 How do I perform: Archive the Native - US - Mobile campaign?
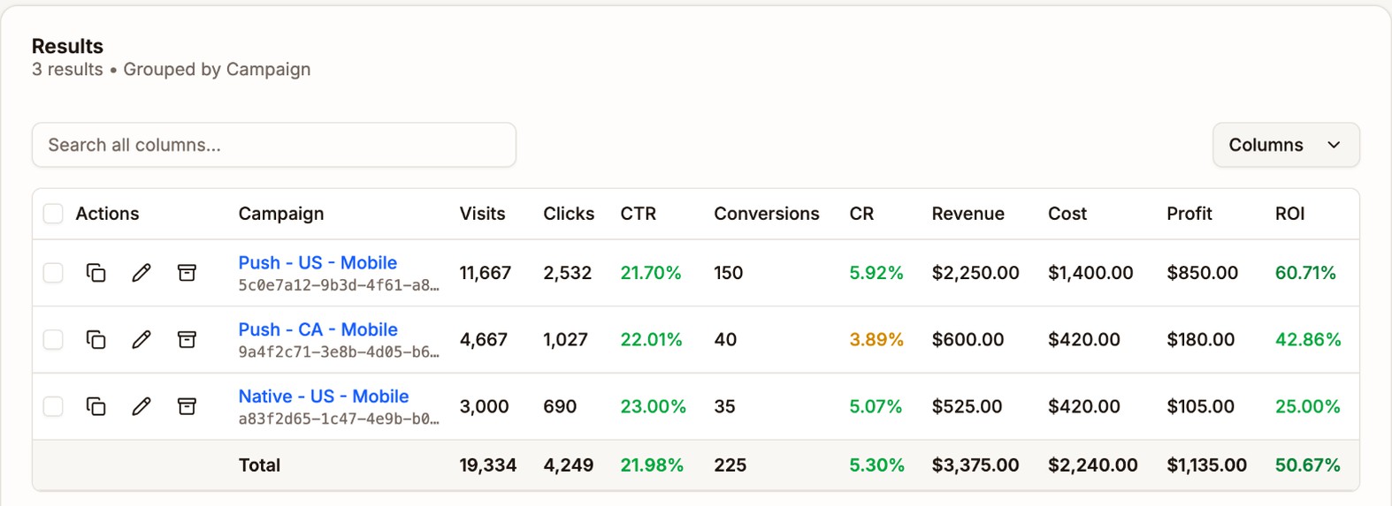point(187,406)
